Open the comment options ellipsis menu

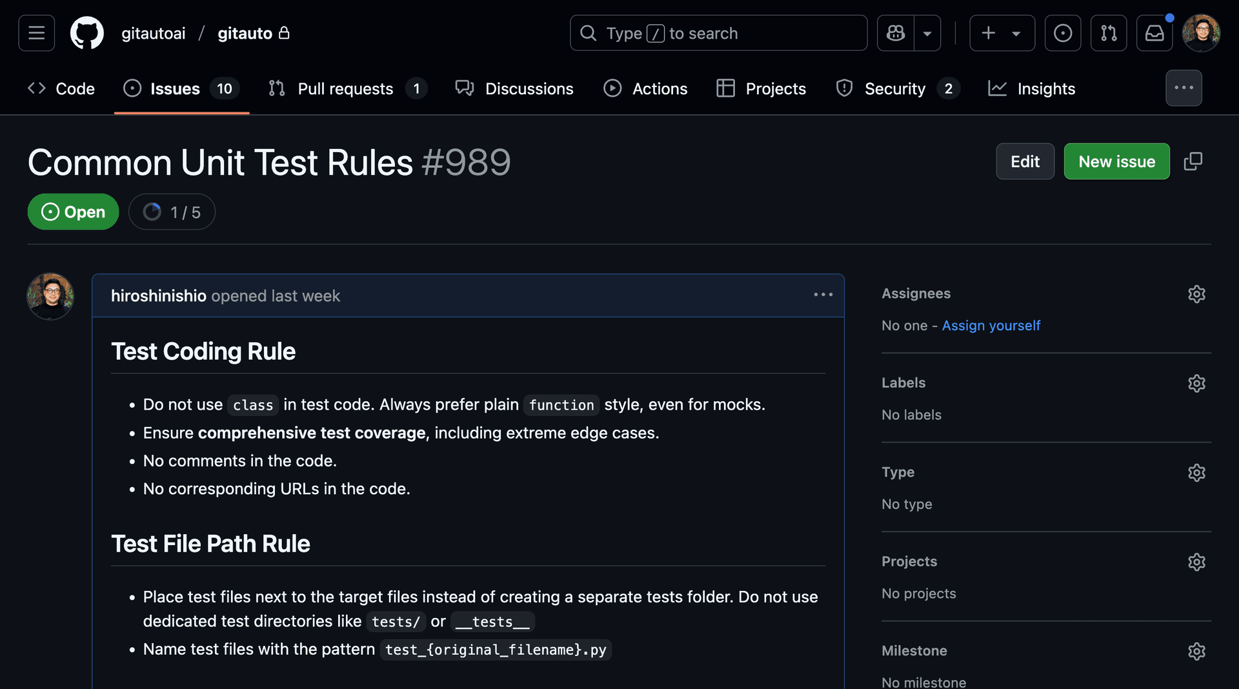tap(823, 295)
